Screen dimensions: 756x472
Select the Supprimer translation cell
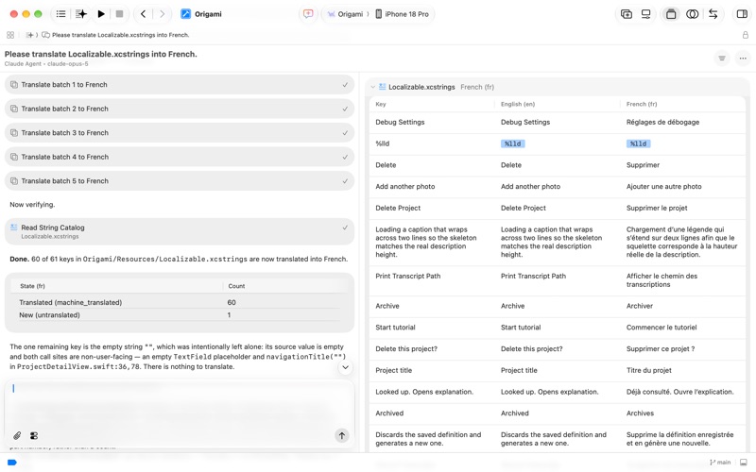tap(643, 164)
